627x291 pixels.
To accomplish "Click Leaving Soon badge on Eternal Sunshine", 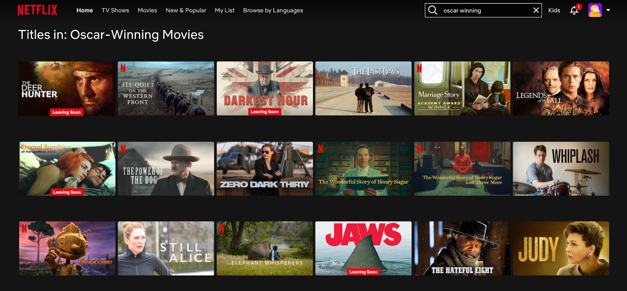I will click(67, 192).
